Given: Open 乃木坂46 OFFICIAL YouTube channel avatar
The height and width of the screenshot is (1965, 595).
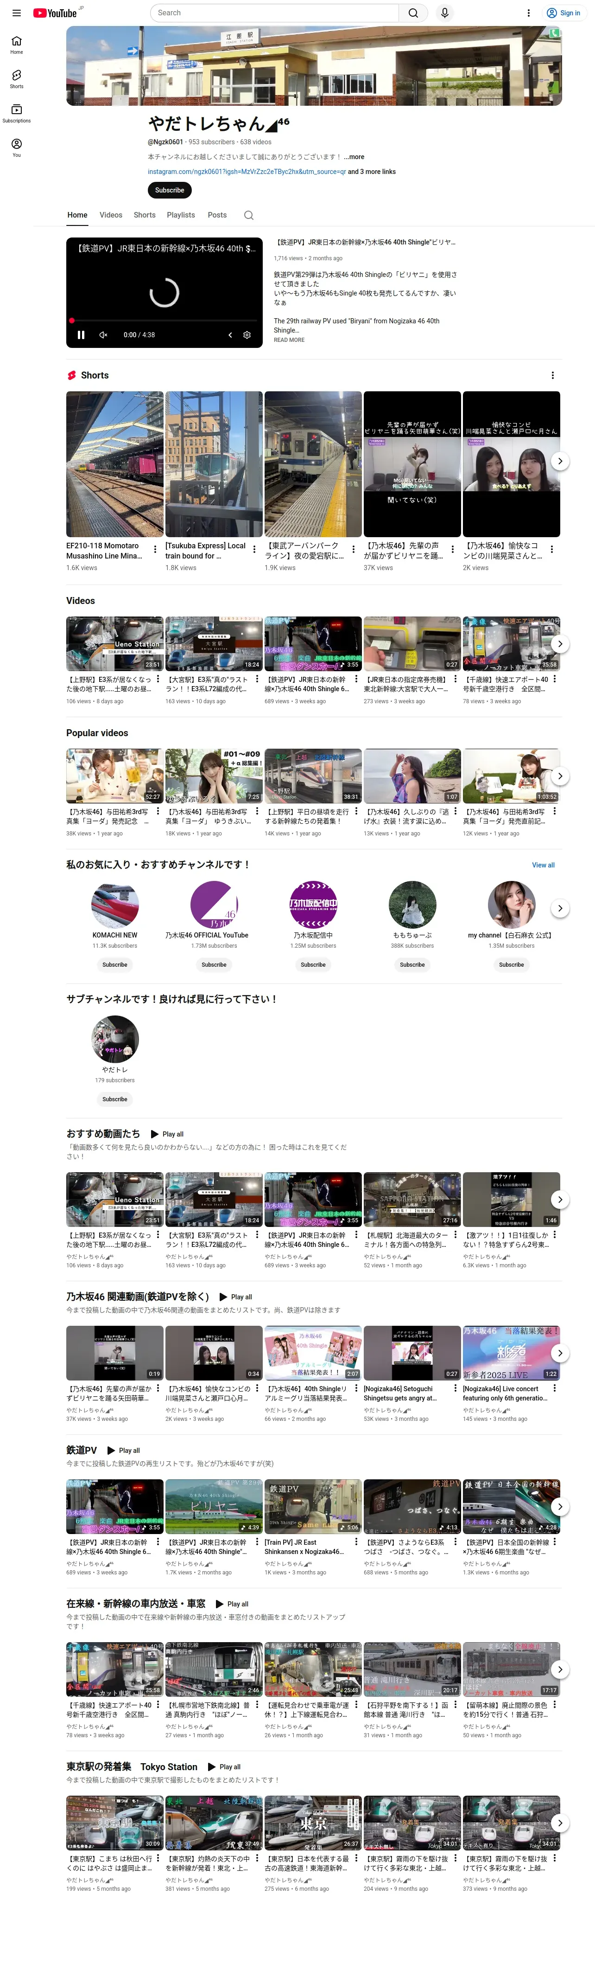Looking at the screenshot, I should tap(214, 905).
